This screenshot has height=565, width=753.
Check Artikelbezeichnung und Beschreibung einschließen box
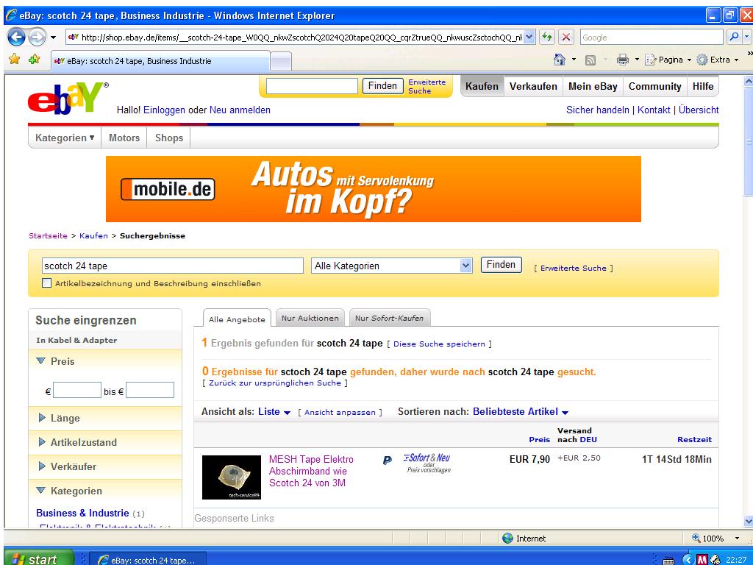point(46,283)
